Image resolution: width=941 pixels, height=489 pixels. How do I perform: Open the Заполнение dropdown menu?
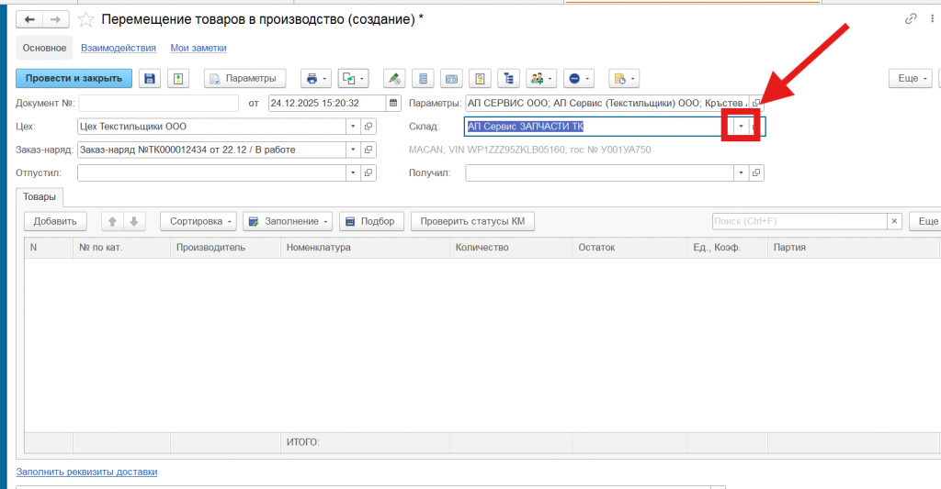click(287, 221)
